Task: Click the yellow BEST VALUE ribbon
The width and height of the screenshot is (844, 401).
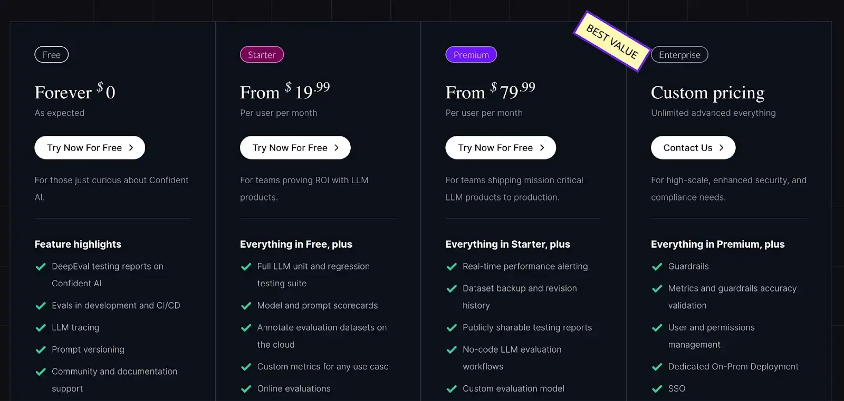Action: pos(612,41)
